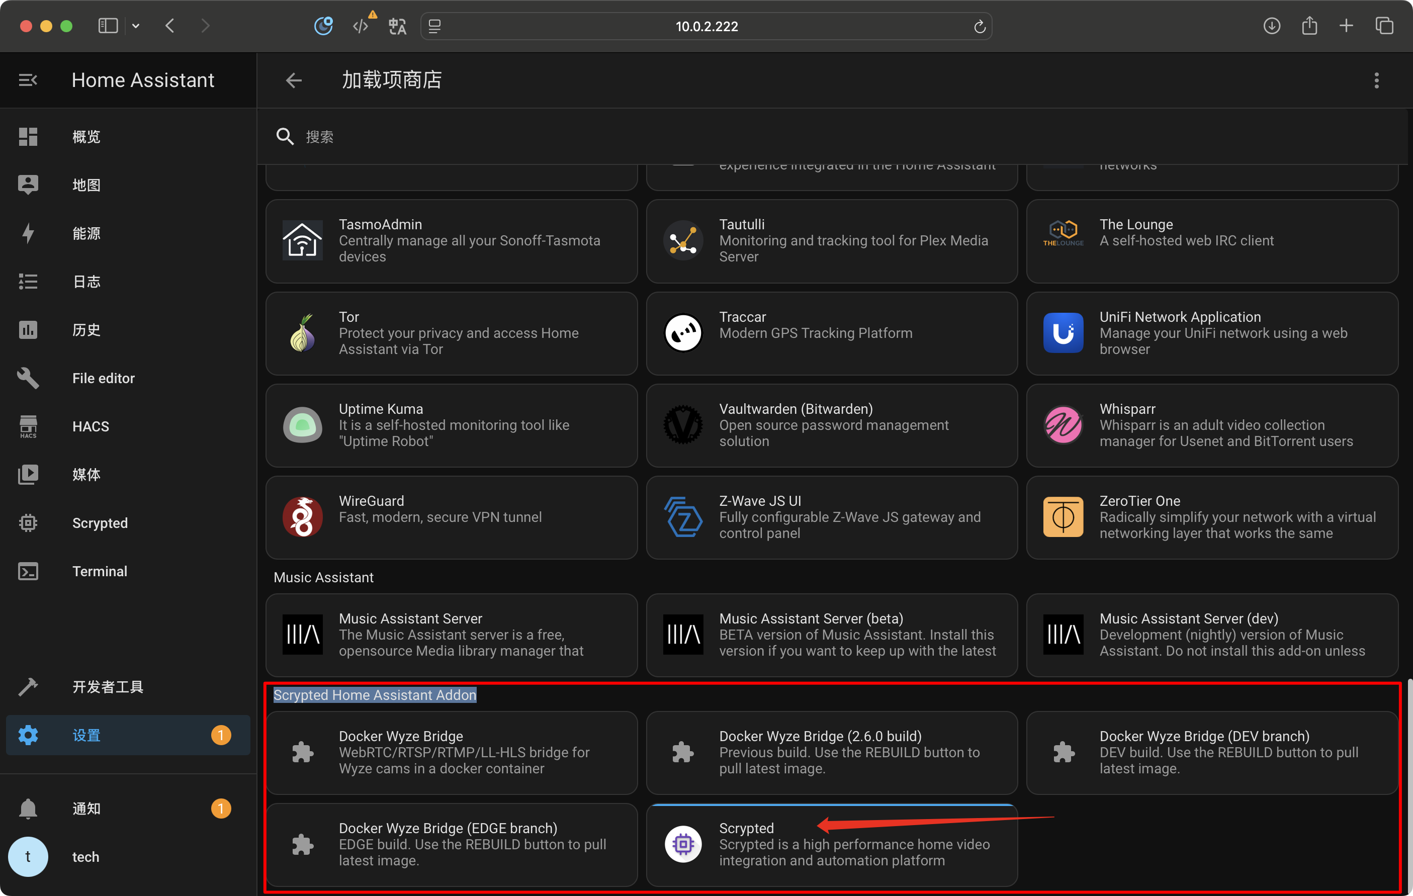Open the File editor wrench icon
The width and height of the screenshot is (1413, 896).
pos(28,378)
